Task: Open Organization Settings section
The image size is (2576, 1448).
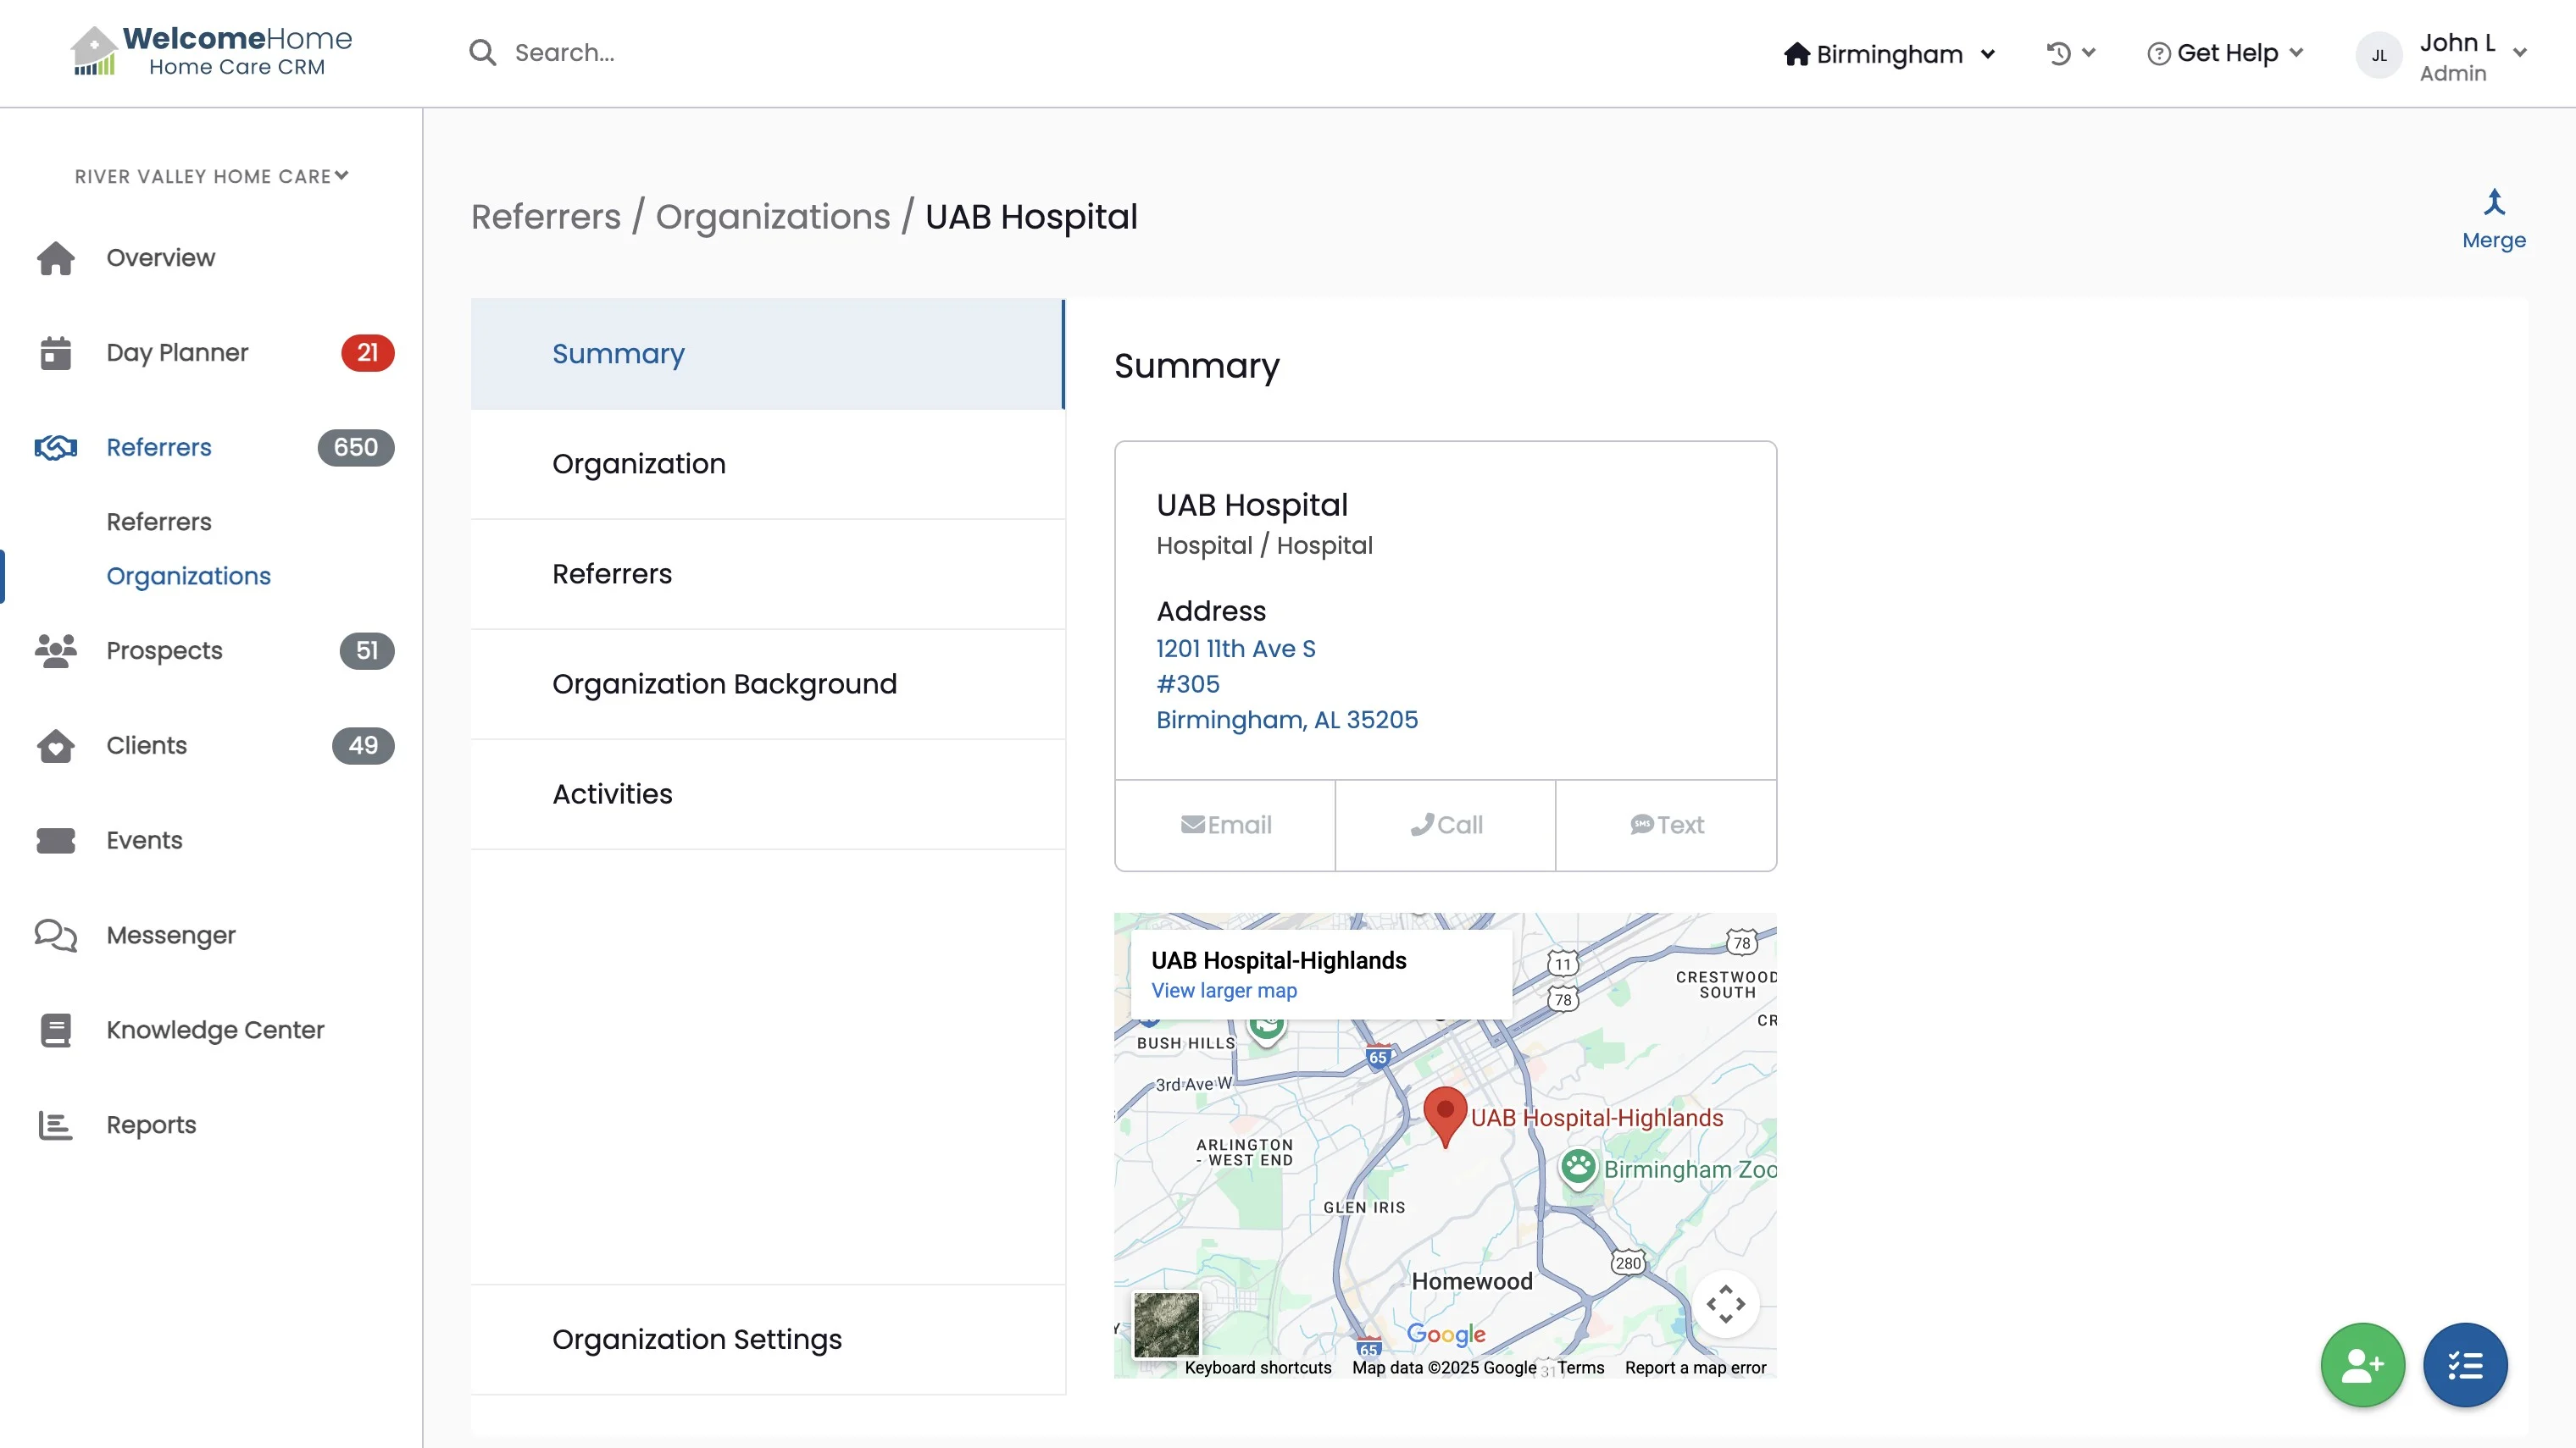Action: point(696,1339)
